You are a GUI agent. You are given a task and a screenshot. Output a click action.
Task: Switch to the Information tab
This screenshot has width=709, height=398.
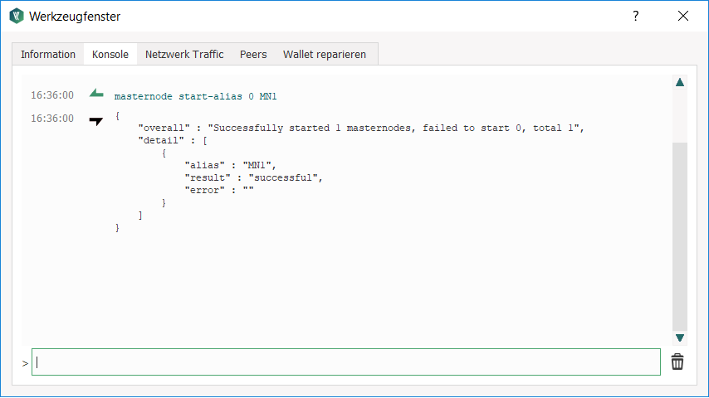pos(48,54)
